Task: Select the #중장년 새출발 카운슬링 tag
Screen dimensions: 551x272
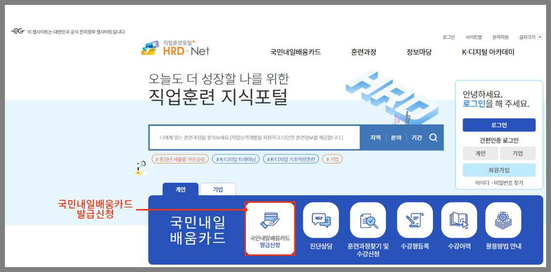Action: (x=180, y=159)
